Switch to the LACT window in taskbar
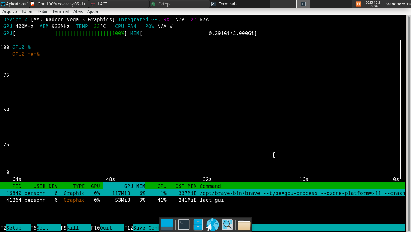Viewport: 411px width, 232px height. 119,4
